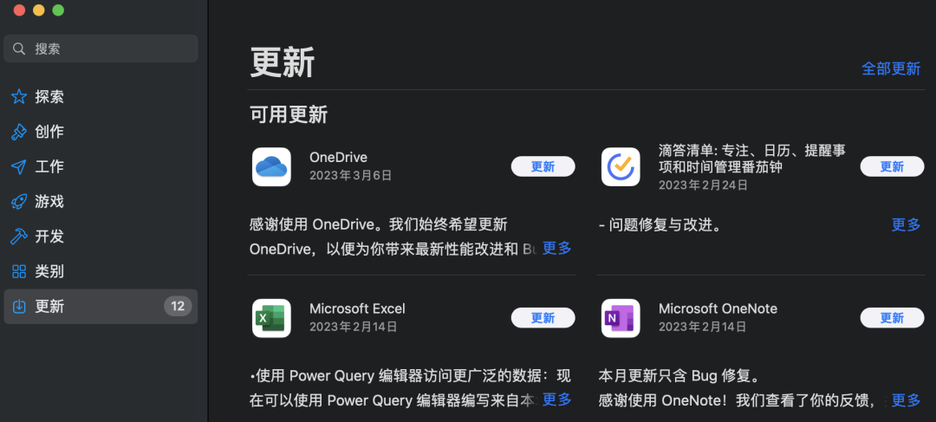Screen dimensions: 936x422
Task: Click the OneDrive app icon
Action: [271, 166]
